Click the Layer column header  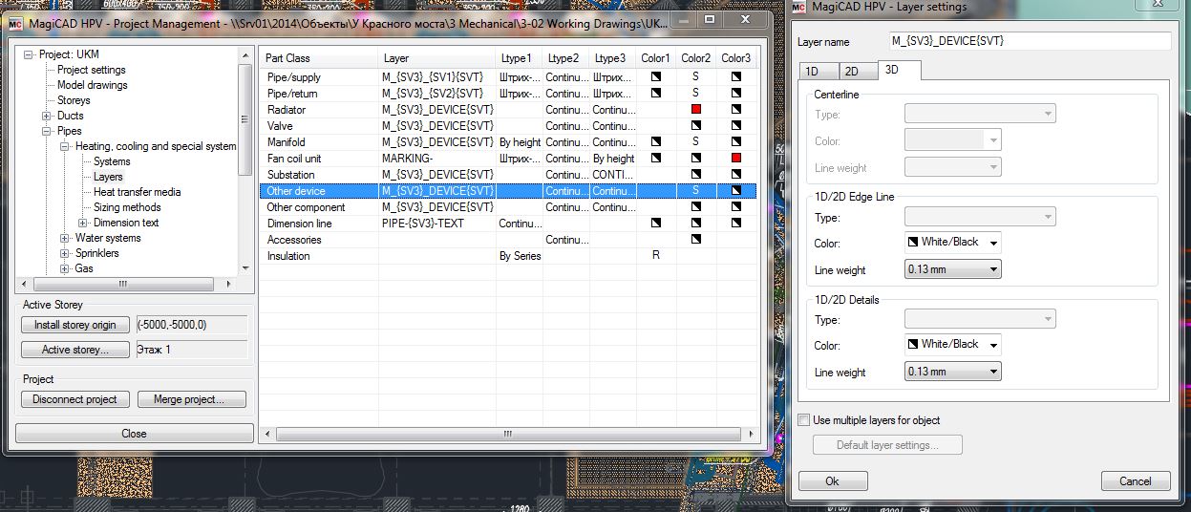coord(436,58)
